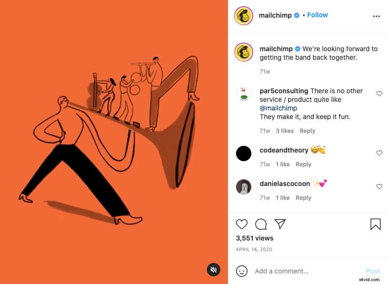Click par5consulting's profile avatar
The image size is (388, 284).
coord(244,95)
